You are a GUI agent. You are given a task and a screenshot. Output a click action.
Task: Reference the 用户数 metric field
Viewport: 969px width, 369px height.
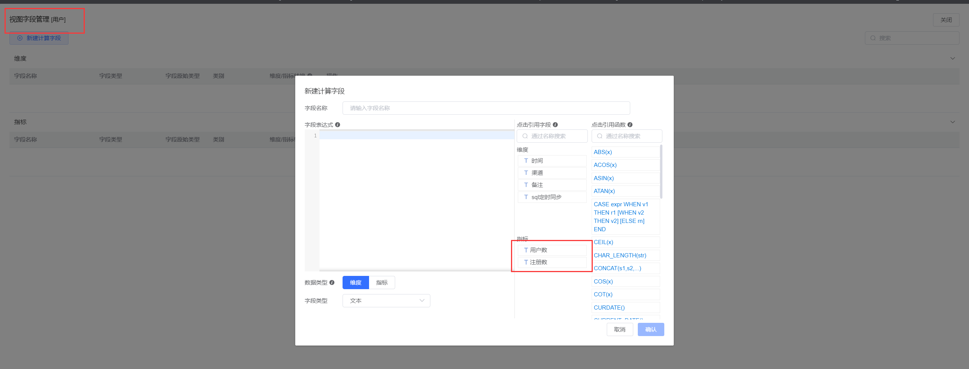click(552, 250)
